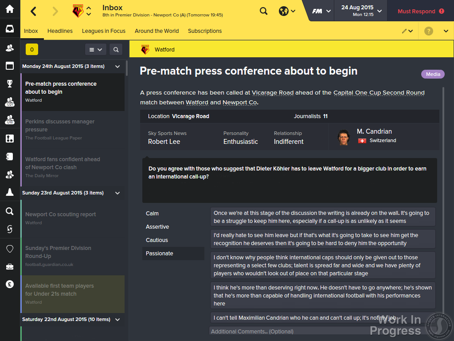Follow the Vicarage Road link in message

(x=273, y=93)
